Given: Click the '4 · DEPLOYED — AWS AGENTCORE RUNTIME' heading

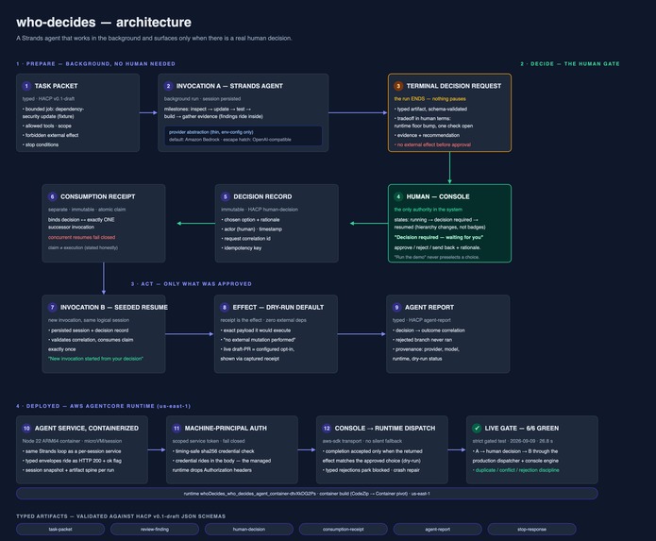Looking at the screenshot, I should coord(103,406).
